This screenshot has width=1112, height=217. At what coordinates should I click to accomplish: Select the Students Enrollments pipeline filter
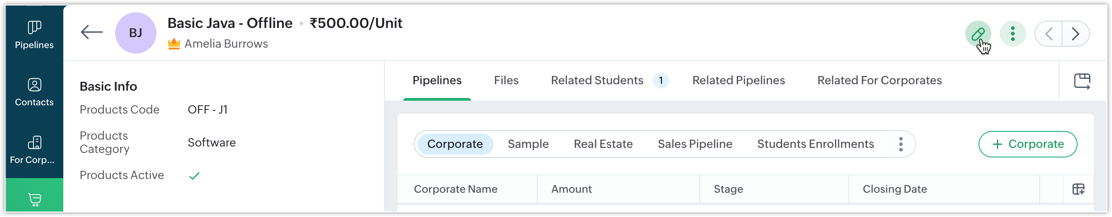tap(815, 144)
